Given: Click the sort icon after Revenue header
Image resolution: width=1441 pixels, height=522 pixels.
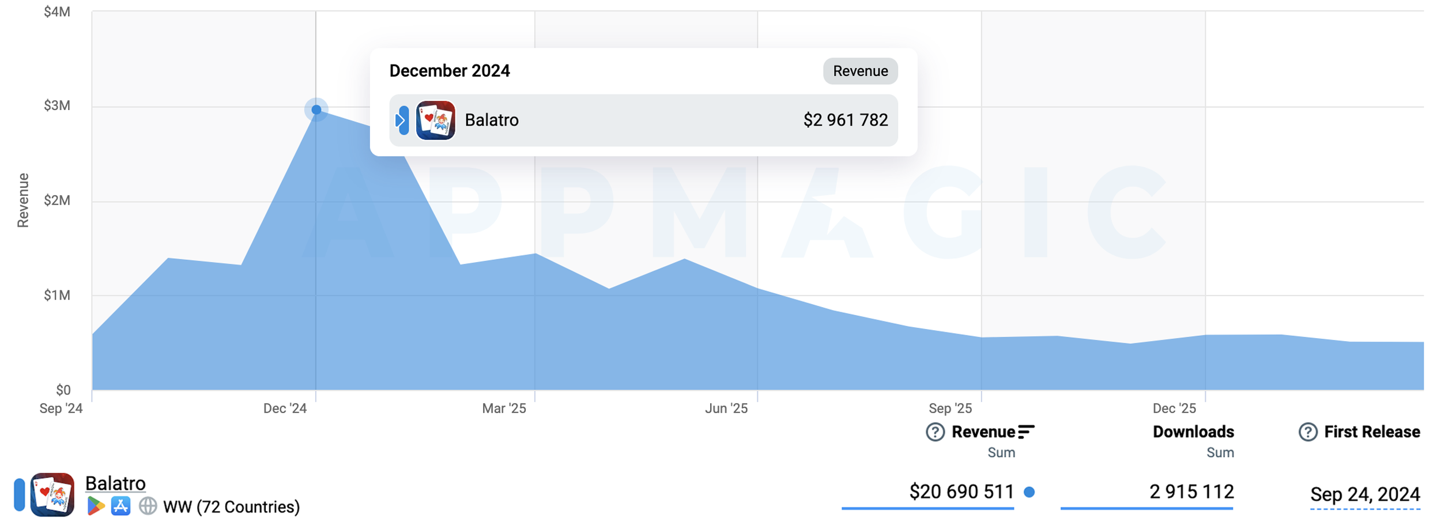Looking at the screenshot, I should point(1026,432).
